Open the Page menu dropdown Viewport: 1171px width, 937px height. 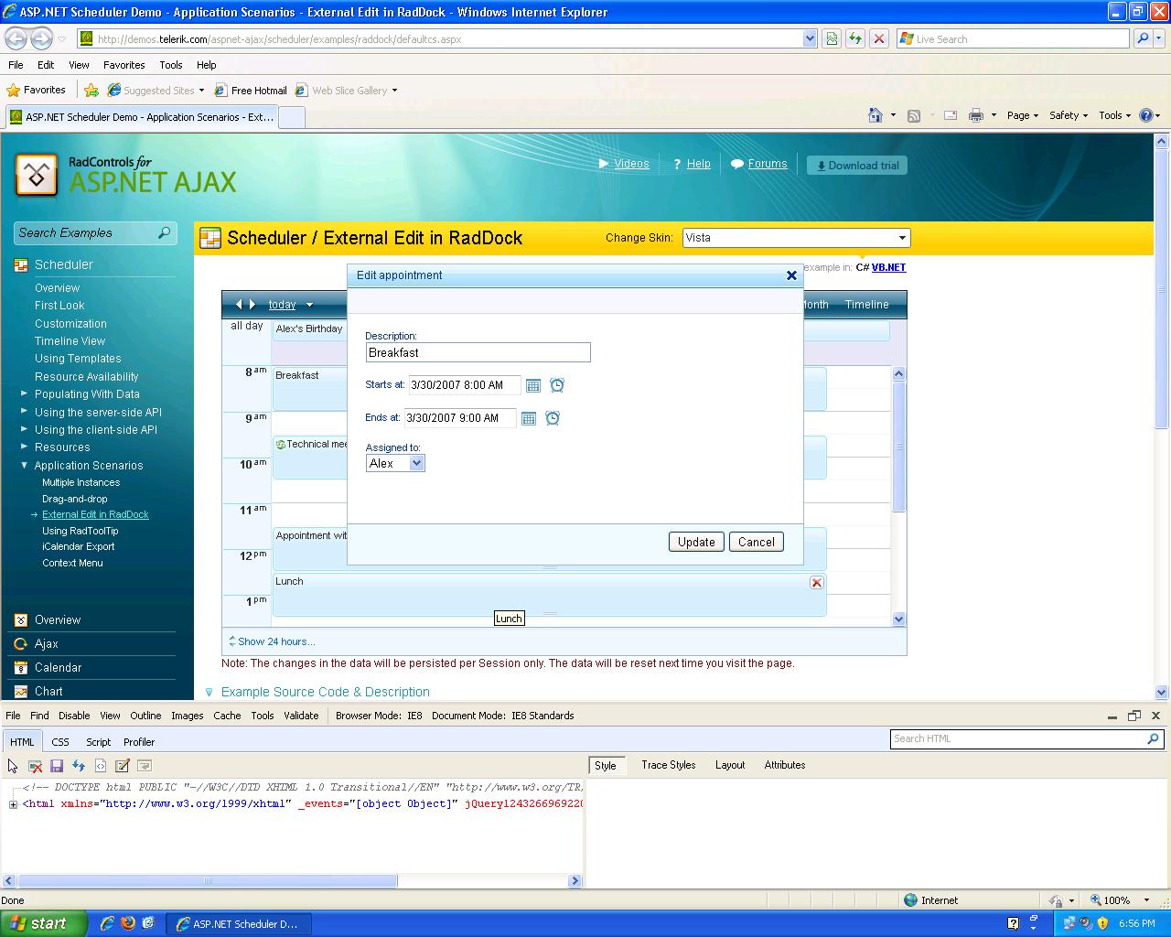(1023, 115)
